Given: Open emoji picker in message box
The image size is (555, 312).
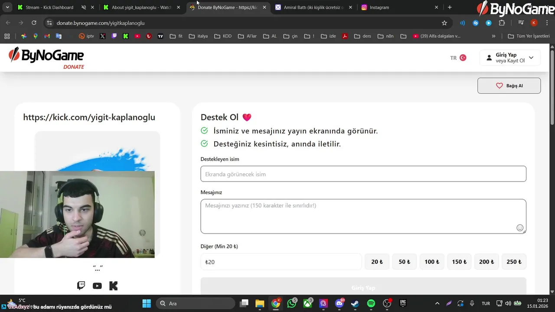Looking at the screenshot, I should [520, 228].
